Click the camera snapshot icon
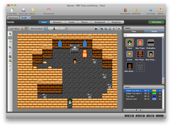172x127 pixels. coord(96,29)
